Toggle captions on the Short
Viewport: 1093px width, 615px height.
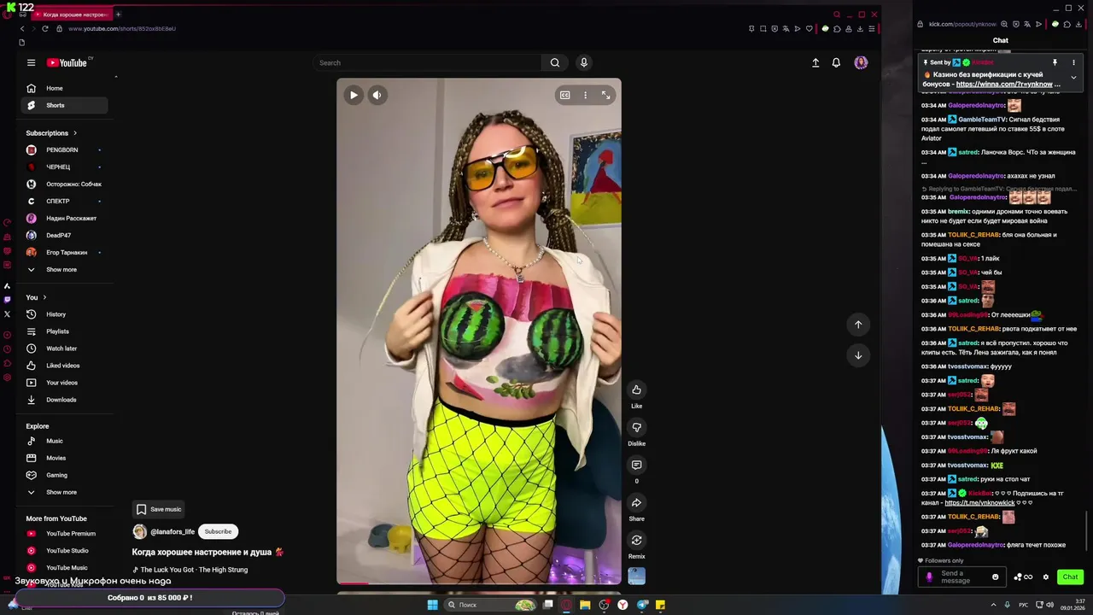point(564,95)
